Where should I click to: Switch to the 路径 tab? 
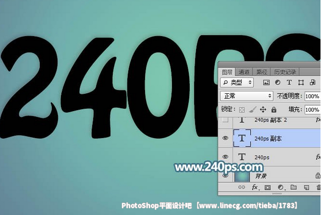coord(262,72)
